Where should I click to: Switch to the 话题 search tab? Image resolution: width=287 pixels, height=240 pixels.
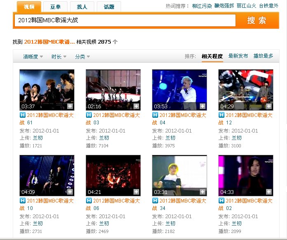109,7
